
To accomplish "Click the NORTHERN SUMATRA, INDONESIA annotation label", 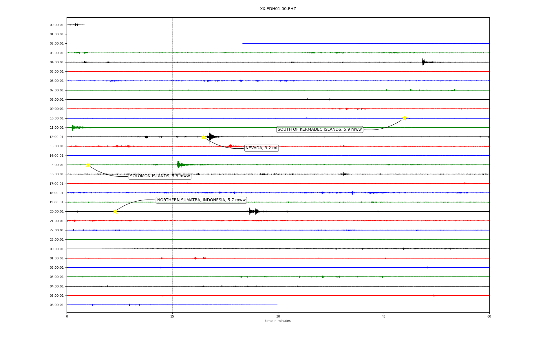I will pos(201,200).
